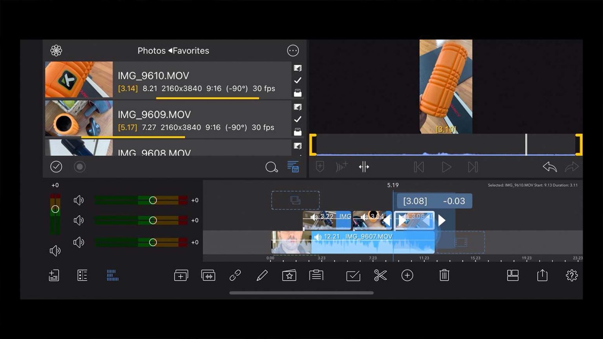
Task: Open the starred favorites panel
Action: coord(289,275)
